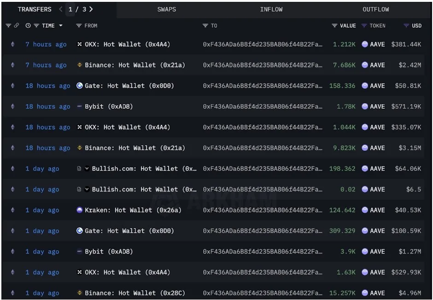Click the VALUE column filter icon
The image size is (433, 300).
pos(334,25)
